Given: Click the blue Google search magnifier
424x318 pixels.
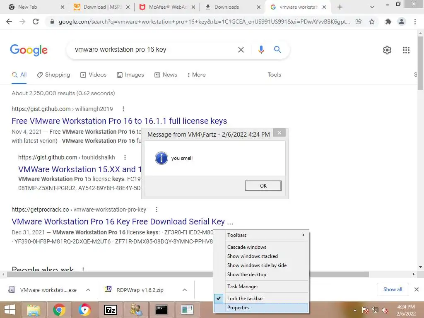Looking at the screenshot, I should pyautogui.click(x=277, y=50).
